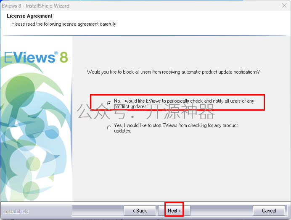Click the question about blocking update notifications
Viewport: 291px width, 220px height.
pos(173,72)
